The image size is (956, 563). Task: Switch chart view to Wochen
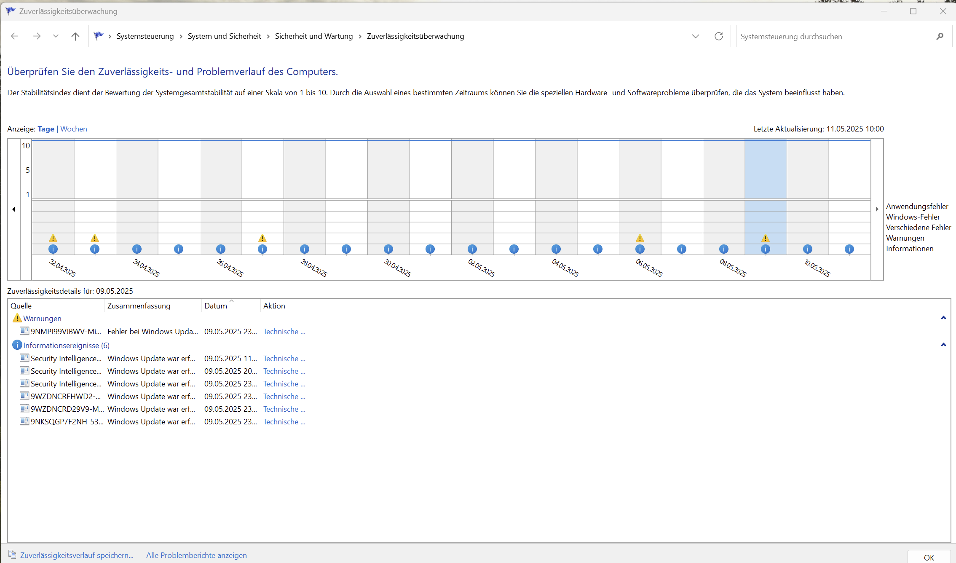click(x=74, y=129)
